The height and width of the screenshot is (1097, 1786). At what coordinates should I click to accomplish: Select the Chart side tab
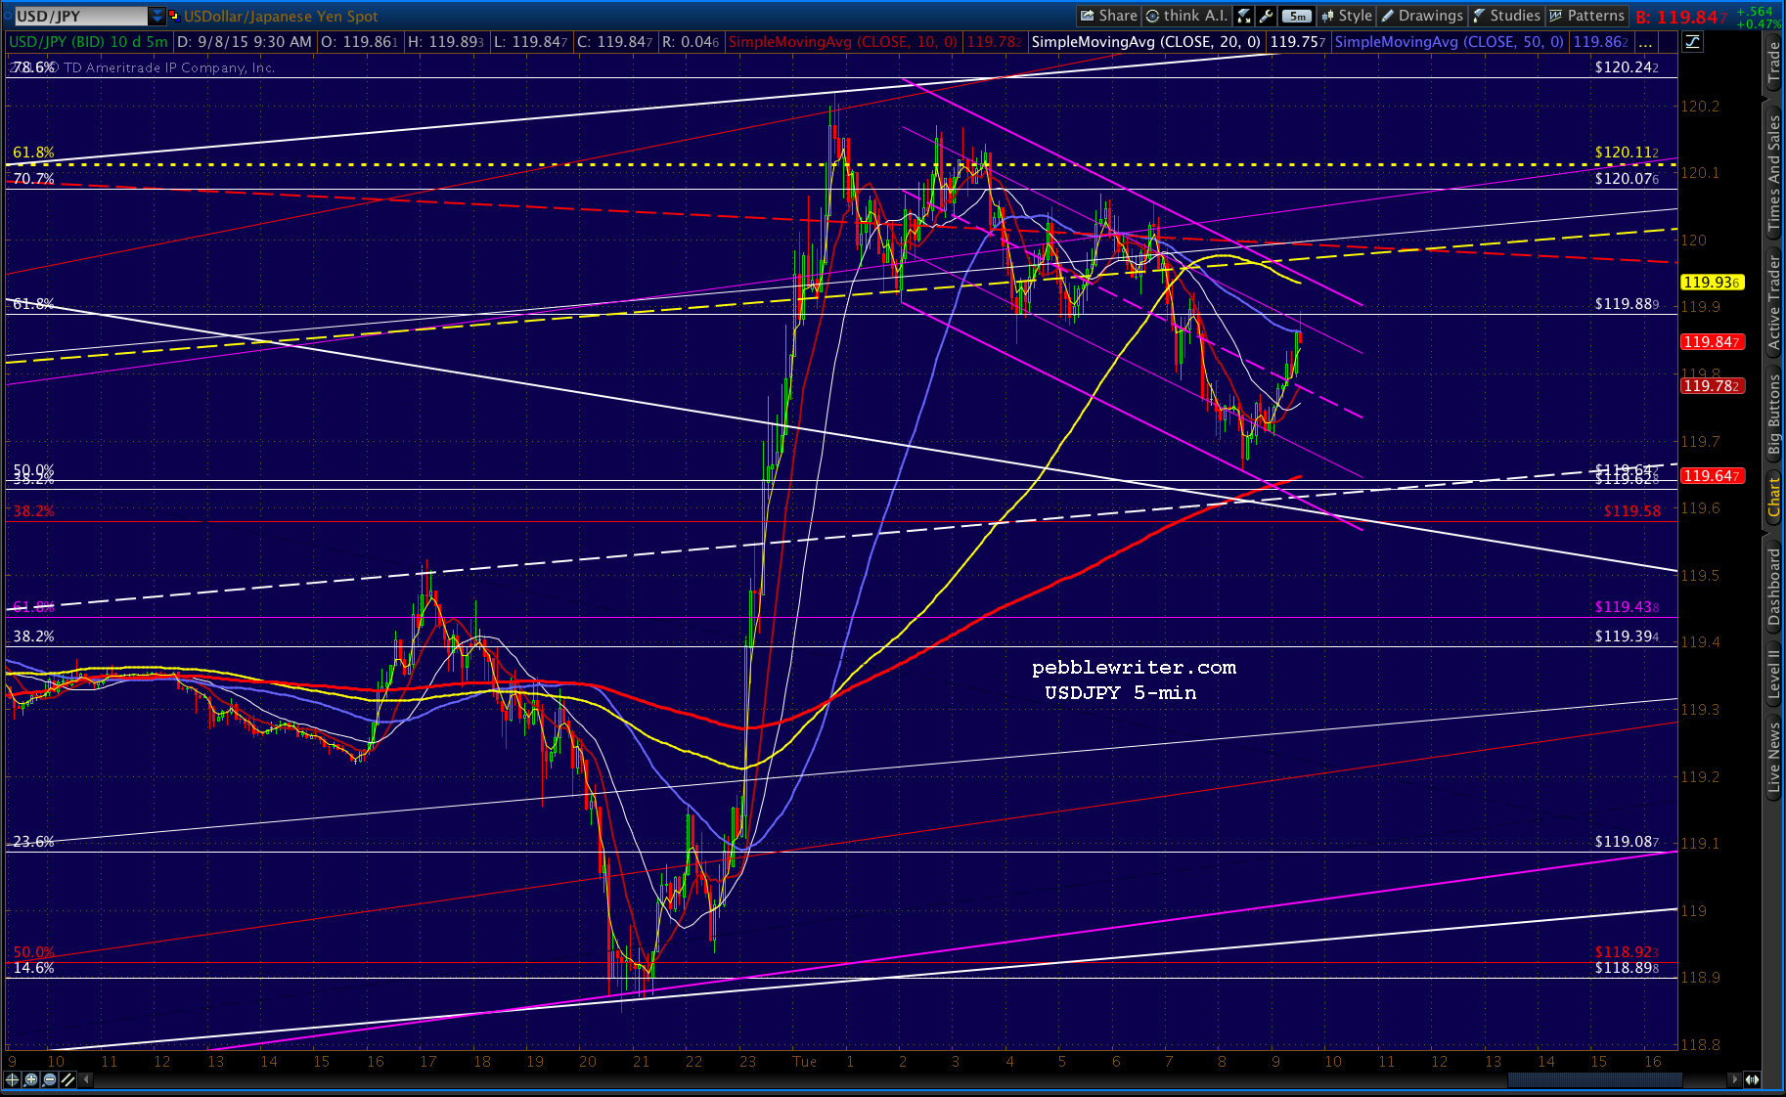tap(1774, 497)
